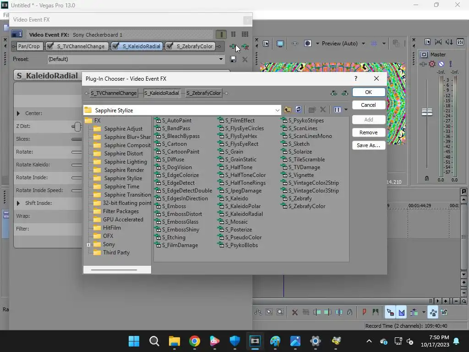The width and height of the screenshot is (469, 352).
Task: Open the Preview (Auto) quality dropdown
Action: (363, 44)
